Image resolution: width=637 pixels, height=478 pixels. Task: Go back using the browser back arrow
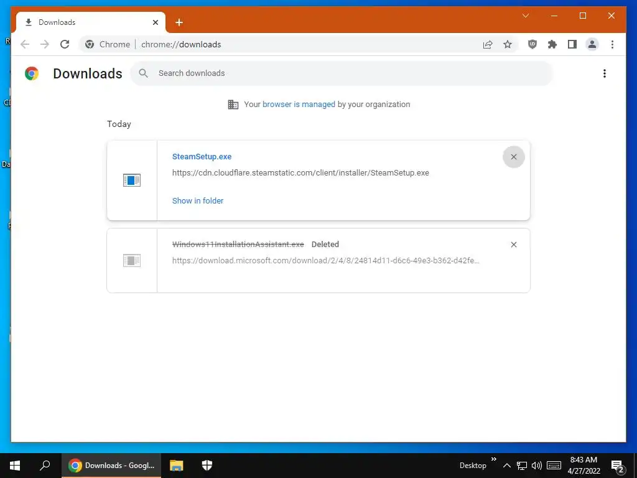[x=25, y=44]
